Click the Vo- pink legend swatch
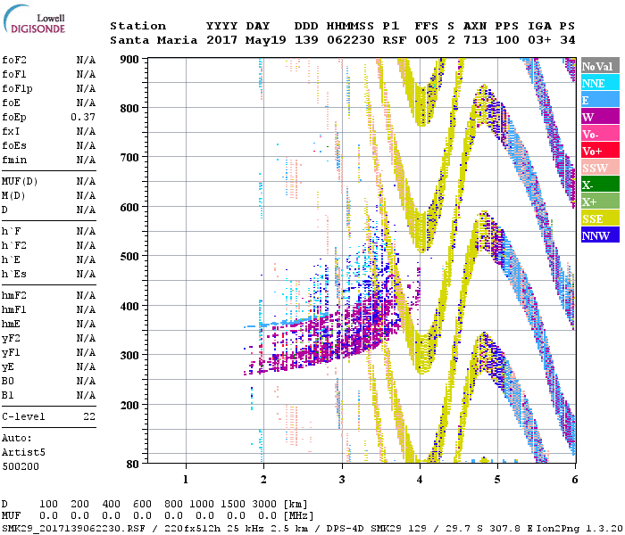The width and height of the screenshot is (625, 535). pos(599,134)
